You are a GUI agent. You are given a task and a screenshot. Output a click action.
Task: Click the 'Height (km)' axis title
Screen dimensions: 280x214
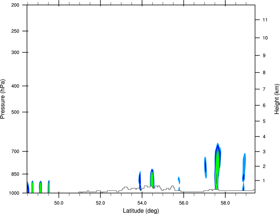(277, 99)
